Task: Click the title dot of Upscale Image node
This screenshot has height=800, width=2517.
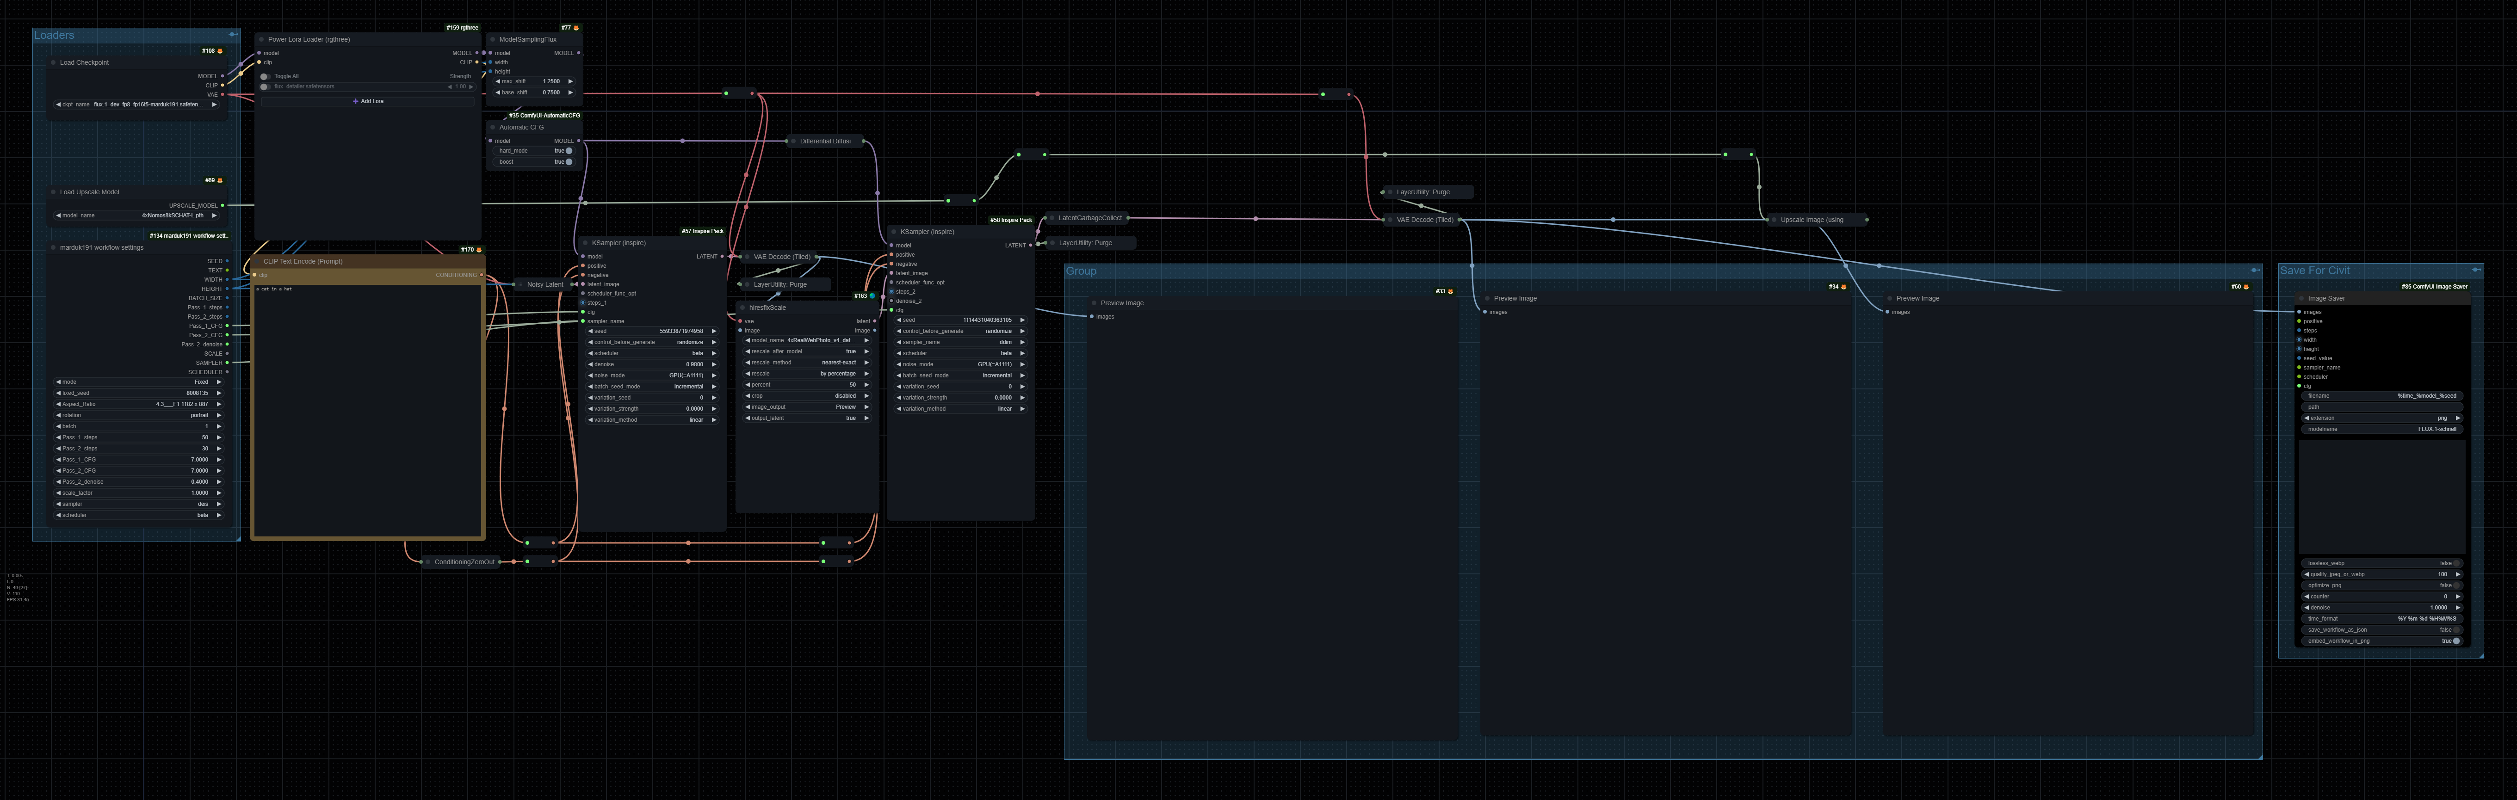Action: point(1775,220)
